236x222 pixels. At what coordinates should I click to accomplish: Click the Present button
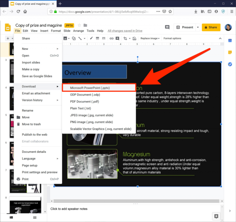[x=185, y=27]
